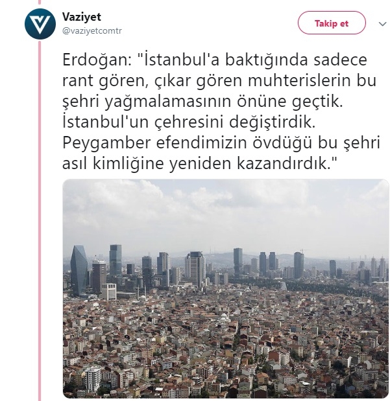Click the pink thread connector line
Screen dimensions: 390x401
pyautogui.click(x=40, y=220)
